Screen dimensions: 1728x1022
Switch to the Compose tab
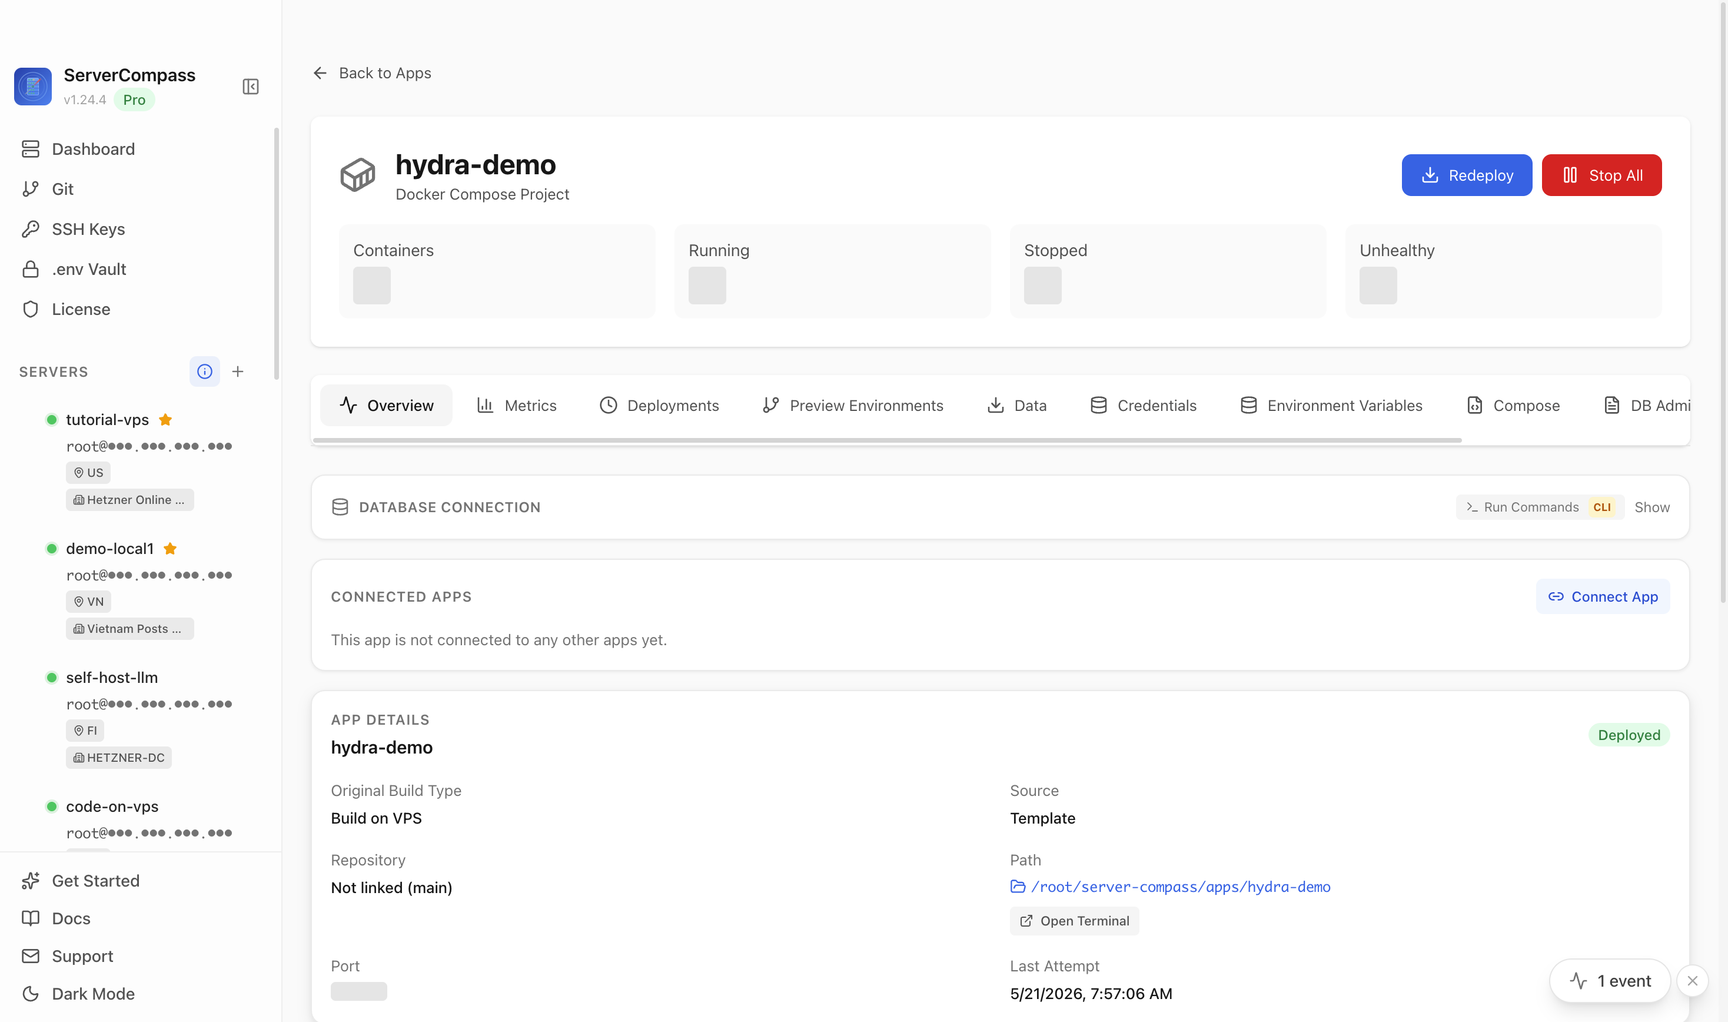(x=1513, y=405)
